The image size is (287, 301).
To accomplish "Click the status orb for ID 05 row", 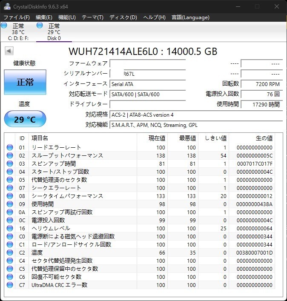I will pos(10,180).
